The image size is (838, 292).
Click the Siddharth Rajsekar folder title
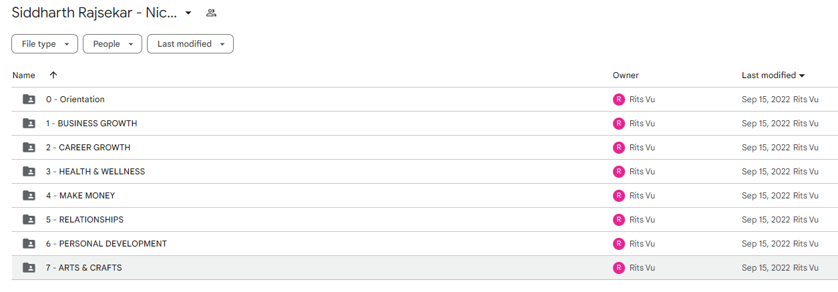[x=94, y=13]
